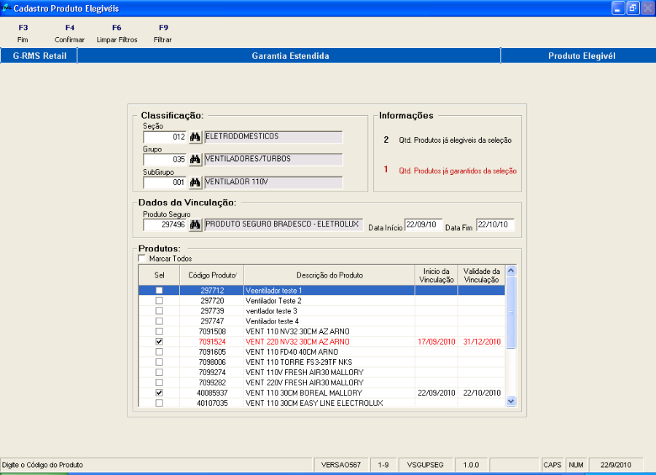This screenshot has height=475, width=656.
Task: Click the products list scroll-up arrow
Action: pos(510,270)
